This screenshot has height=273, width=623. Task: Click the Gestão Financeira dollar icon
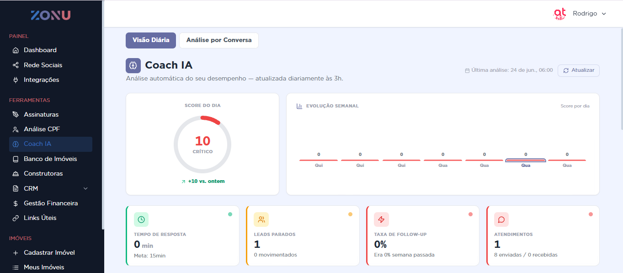click(x=16, y=203)
